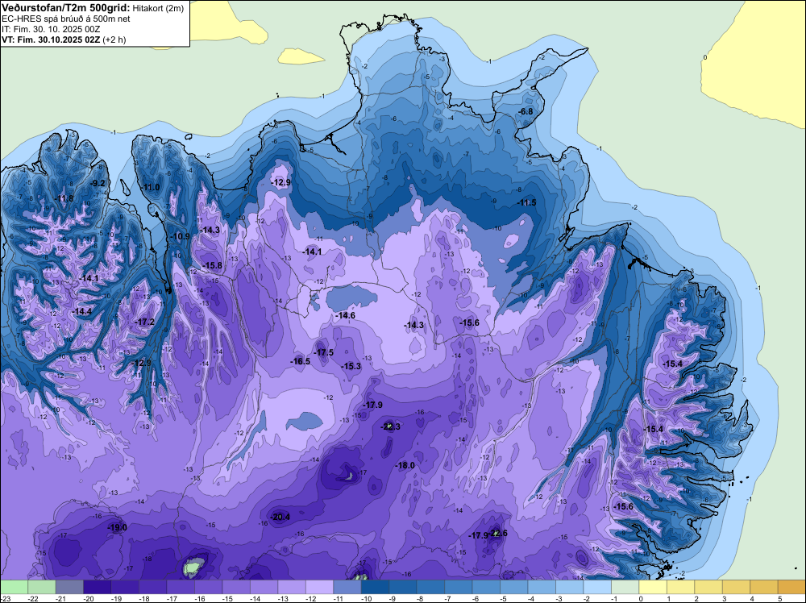Click the 'Veðurstofan/T2m 500grid:' title text
This screenshot has height=603, width=806.
tap(66, 8)
